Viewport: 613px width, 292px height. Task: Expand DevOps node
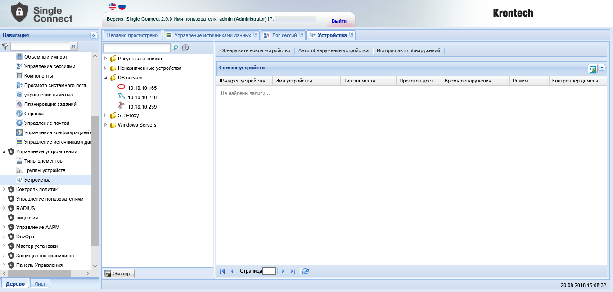[x=5, y=237]
